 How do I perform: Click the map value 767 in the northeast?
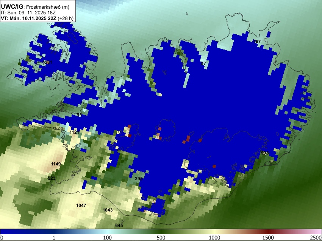click(x=257, y=41)
